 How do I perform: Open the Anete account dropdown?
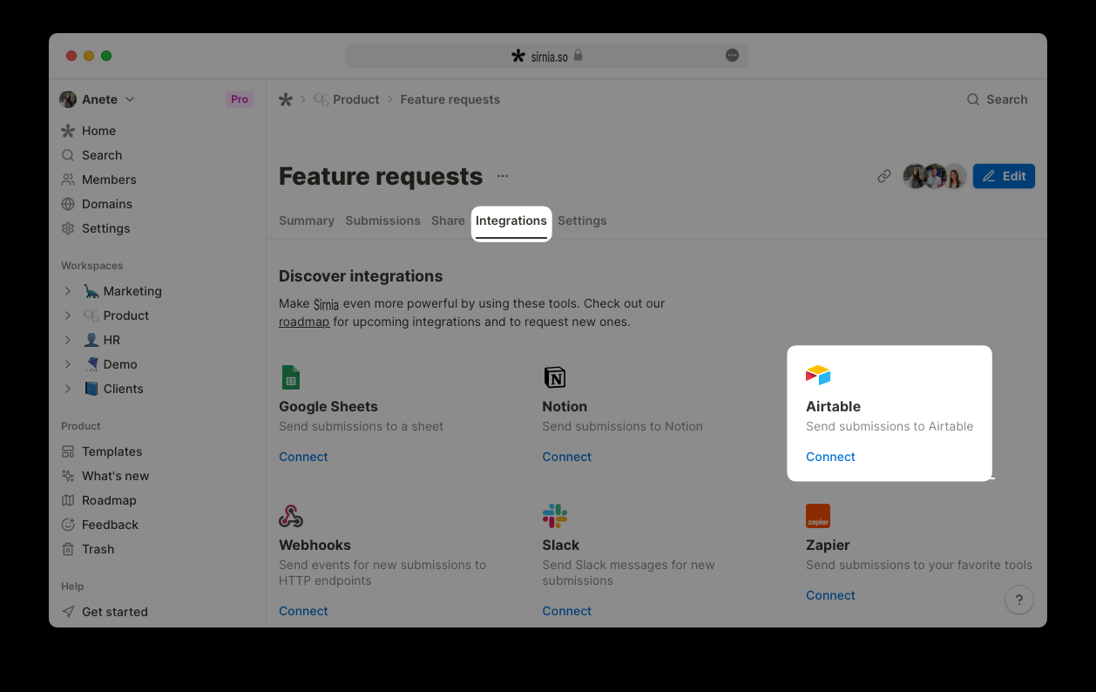pos(98,99)
